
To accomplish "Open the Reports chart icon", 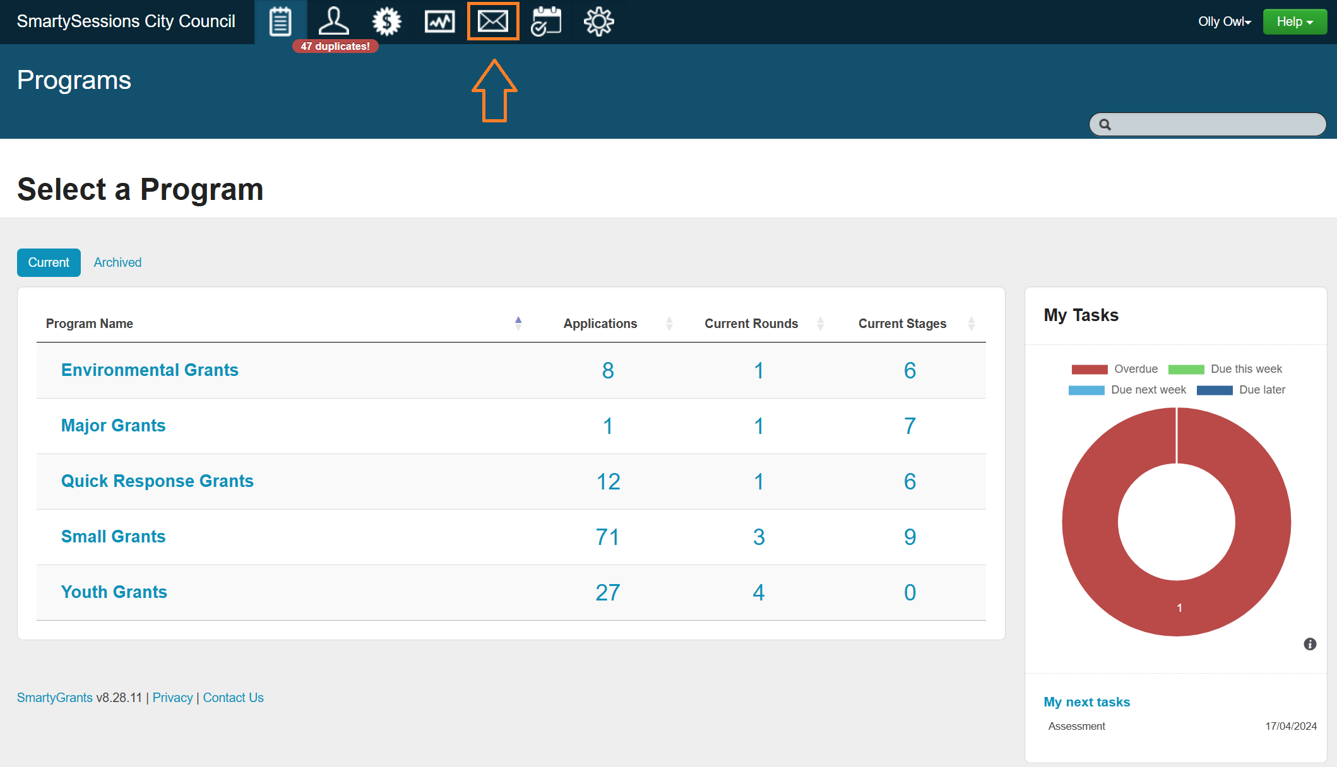I will tap(439, 22).
